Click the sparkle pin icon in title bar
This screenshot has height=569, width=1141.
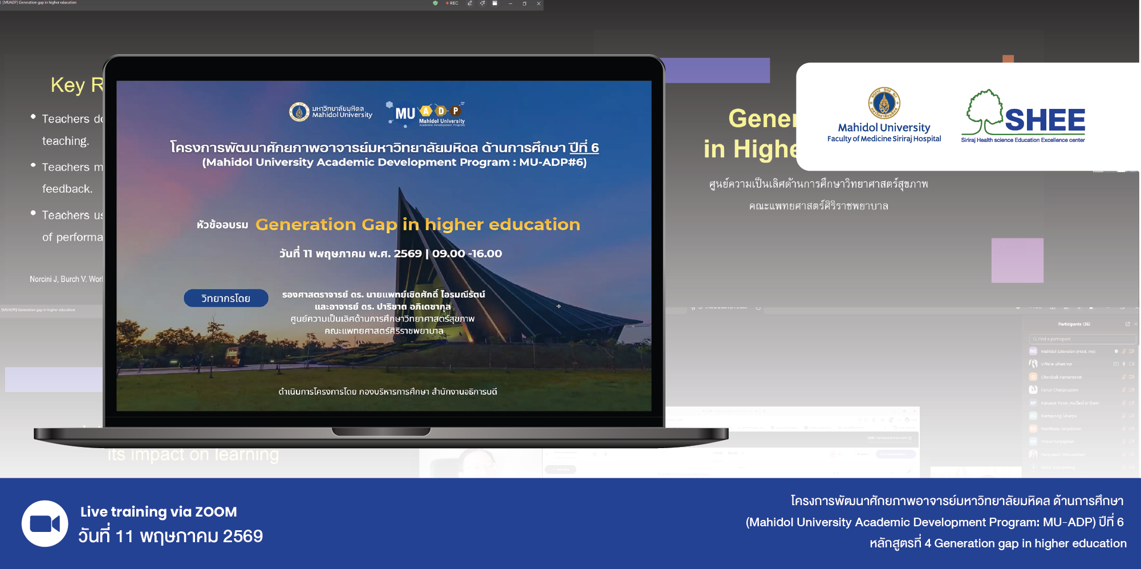(x=482, y=3)
